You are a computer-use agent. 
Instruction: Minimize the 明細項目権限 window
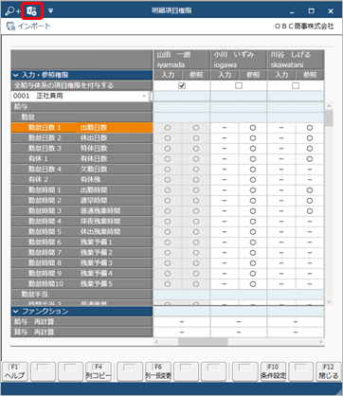point(292,11)
